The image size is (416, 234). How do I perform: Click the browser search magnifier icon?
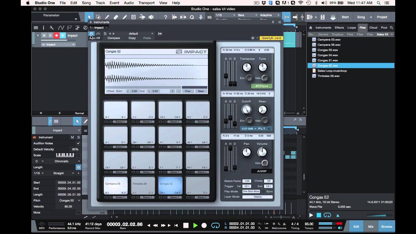[x=392, y=28]
